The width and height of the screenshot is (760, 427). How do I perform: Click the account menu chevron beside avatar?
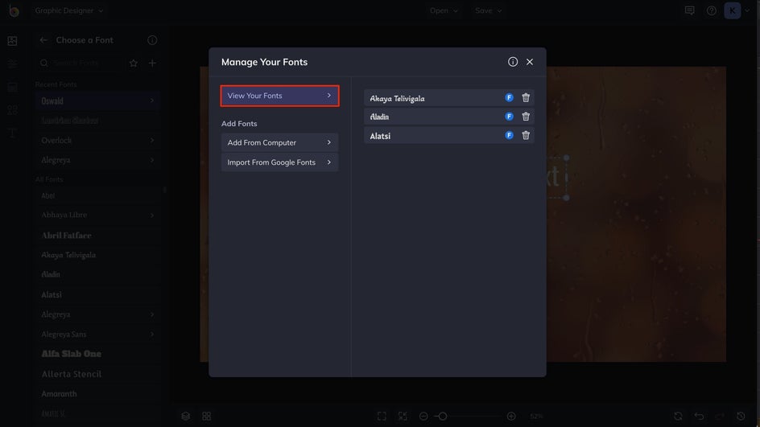pyautogui.click(x=747, y=10)
